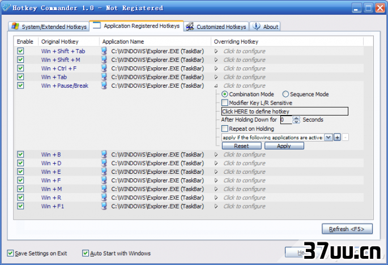The height and width of the screenshot is (265, 388).
Task: Click Explorer icon in Win + Shift + Tab row
Action: (104, 51)
